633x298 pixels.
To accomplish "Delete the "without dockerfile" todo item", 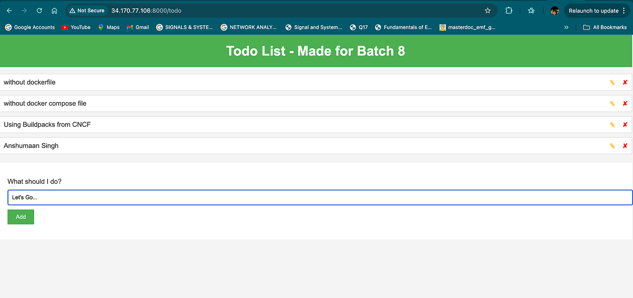I will pyautogui.click(x=625, y=82).
